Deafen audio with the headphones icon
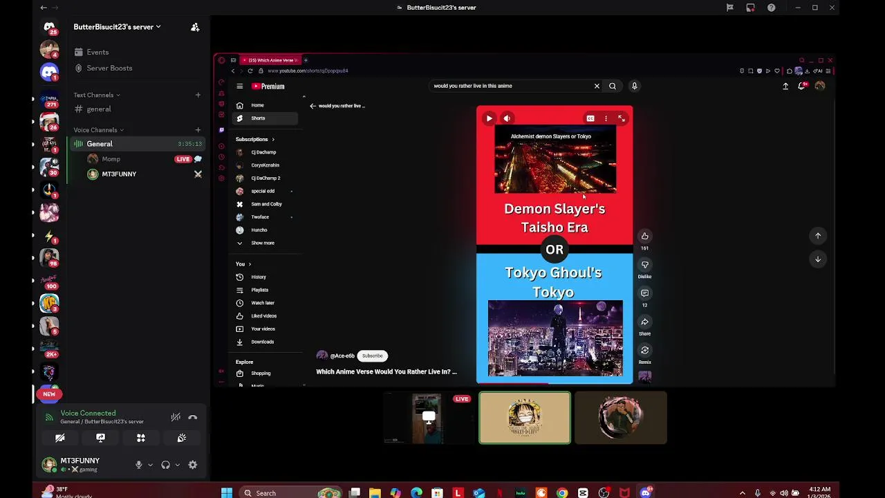 165,465
